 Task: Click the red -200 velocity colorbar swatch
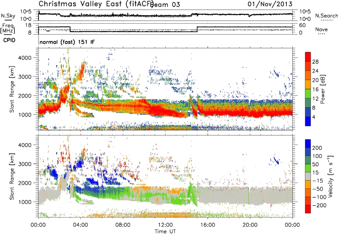(308, 209)
